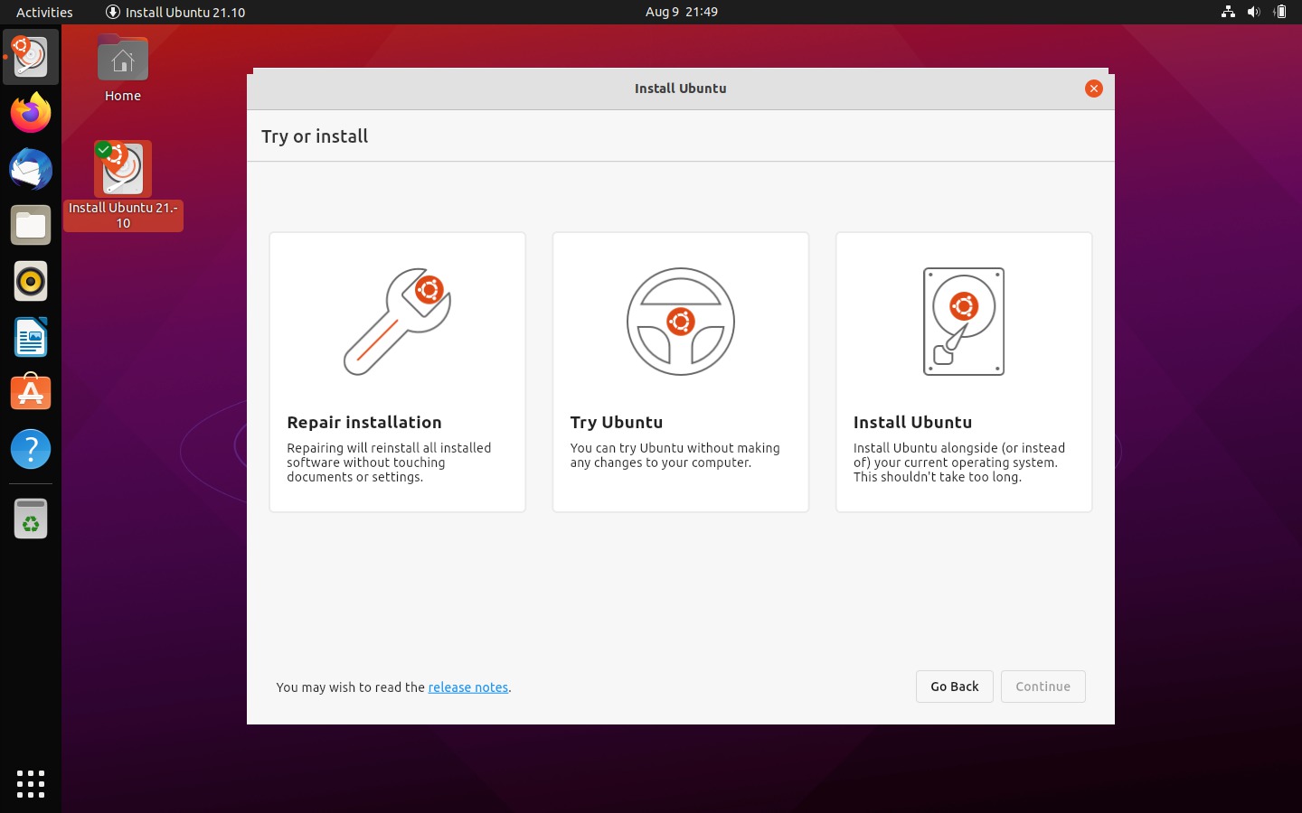1302x813 pixels.
Task: Open the Files manager dock icon
Action: [x=31, y=225]
